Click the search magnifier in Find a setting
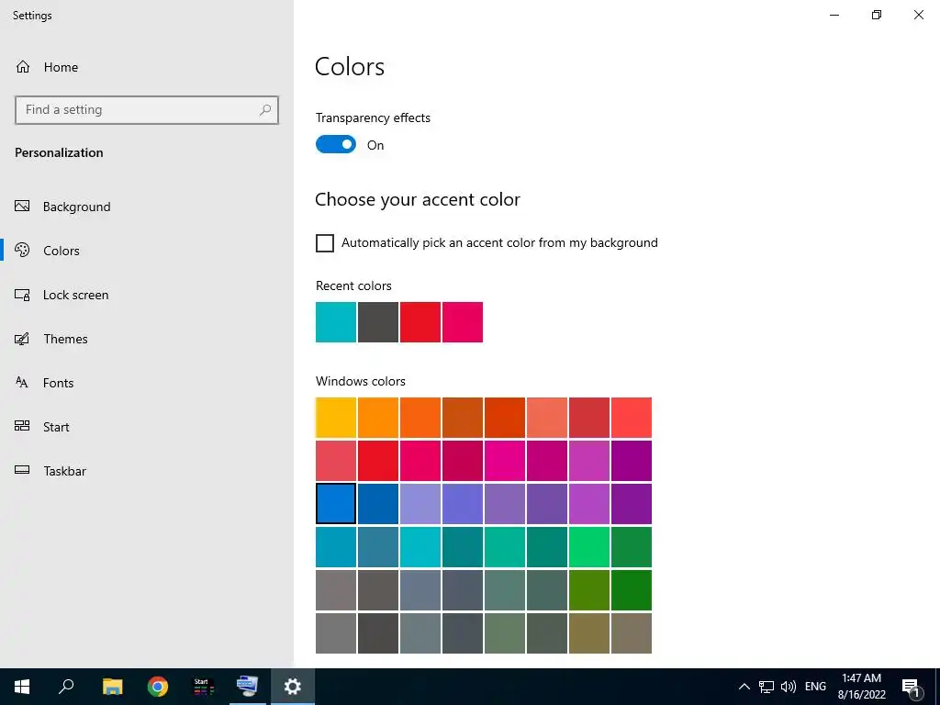 265,110
